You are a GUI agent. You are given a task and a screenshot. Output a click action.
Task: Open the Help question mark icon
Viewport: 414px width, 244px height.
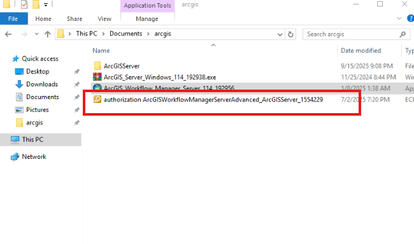point(411,18)
